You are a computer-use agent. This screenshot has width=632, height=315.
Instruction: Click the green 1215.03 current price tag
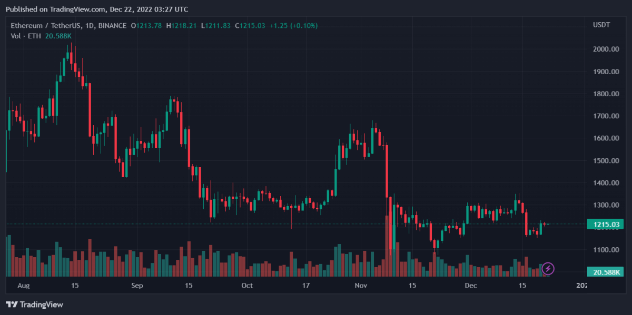coord(605,225)
